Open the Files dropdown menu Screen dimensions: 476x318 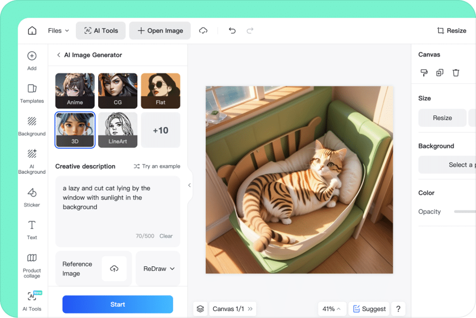pyautogui.click(x=59, y=31)
